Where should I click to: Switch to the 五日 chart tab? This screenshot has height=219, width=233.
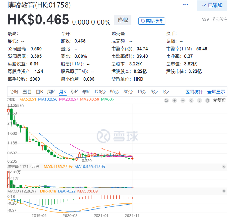27,92
